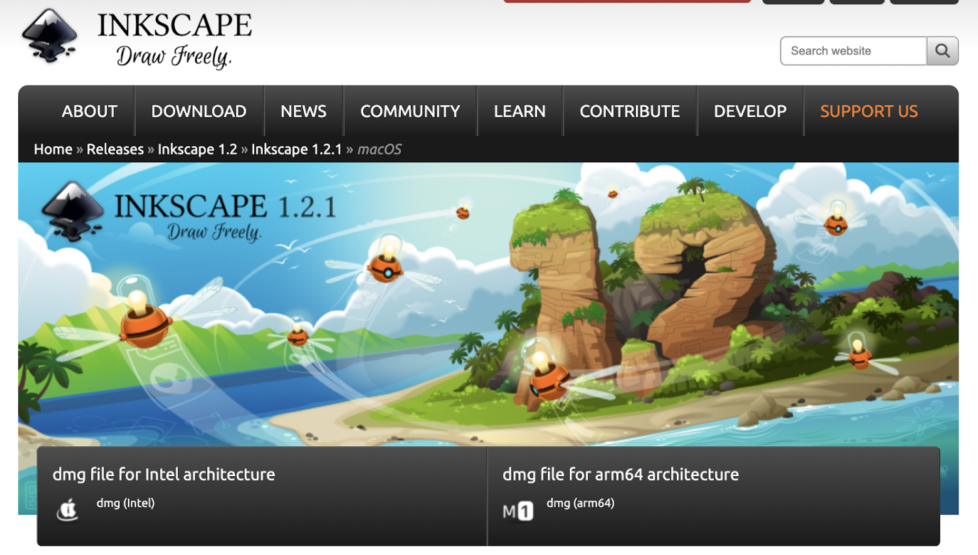Image resolution: width=978 pixels, height=555 pixels.
Task: Open the Releases breadcrumb link
Action: point(115,149)
